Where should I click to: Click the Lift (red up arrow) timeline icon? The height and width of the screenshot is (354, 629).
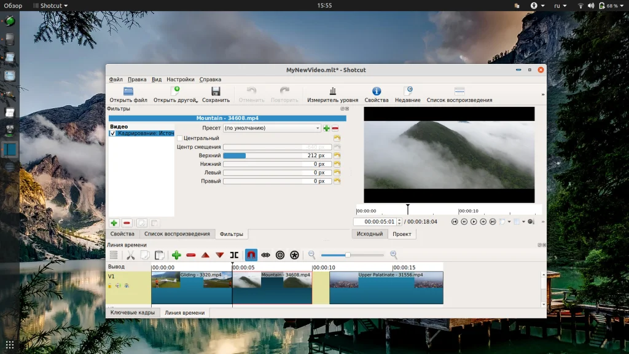click(205, 255)
